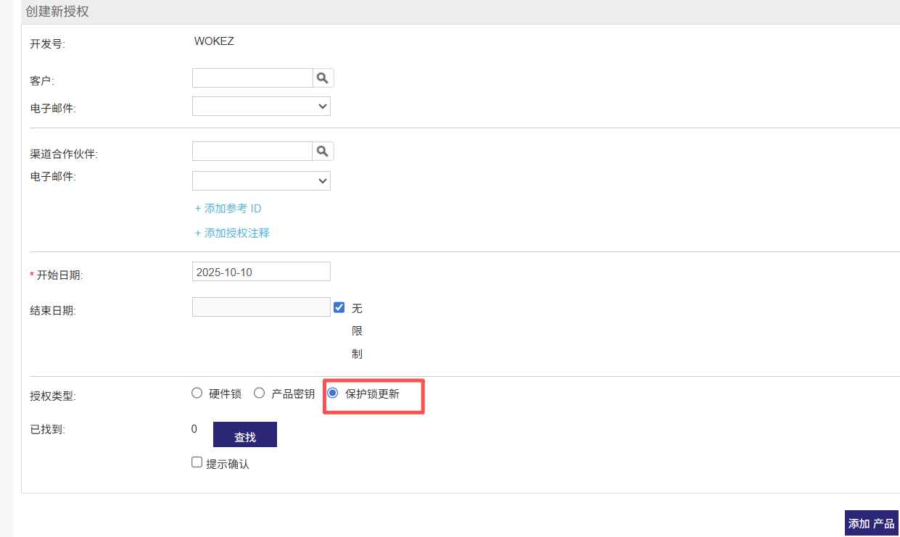Select the 硬件锁 radio button
The width and height of the screenshot is (900, 537).
point(197,394)
